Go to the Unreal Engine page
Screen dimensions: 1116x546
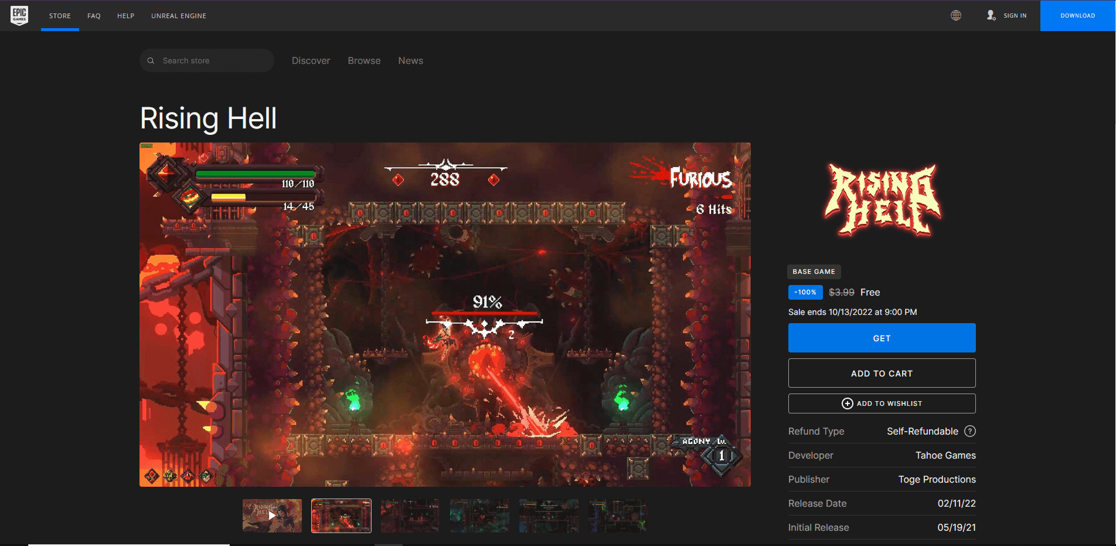click(x=179, y=16)
